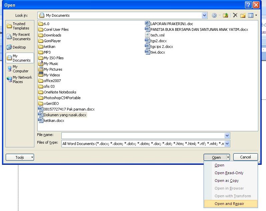
Task: Click the Open button split arrow
Action: [228, 157]
